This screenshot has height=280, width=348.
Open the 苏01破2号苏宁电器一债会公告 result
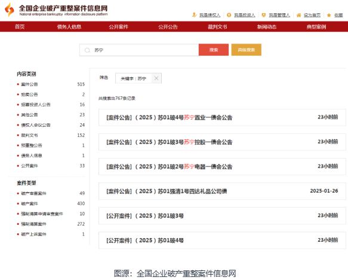(222, 166)
